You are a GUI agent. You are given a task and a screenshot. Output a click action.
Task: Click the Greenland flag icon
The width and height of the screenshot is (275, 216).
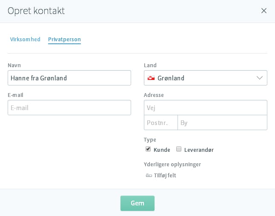coord(151,78)
